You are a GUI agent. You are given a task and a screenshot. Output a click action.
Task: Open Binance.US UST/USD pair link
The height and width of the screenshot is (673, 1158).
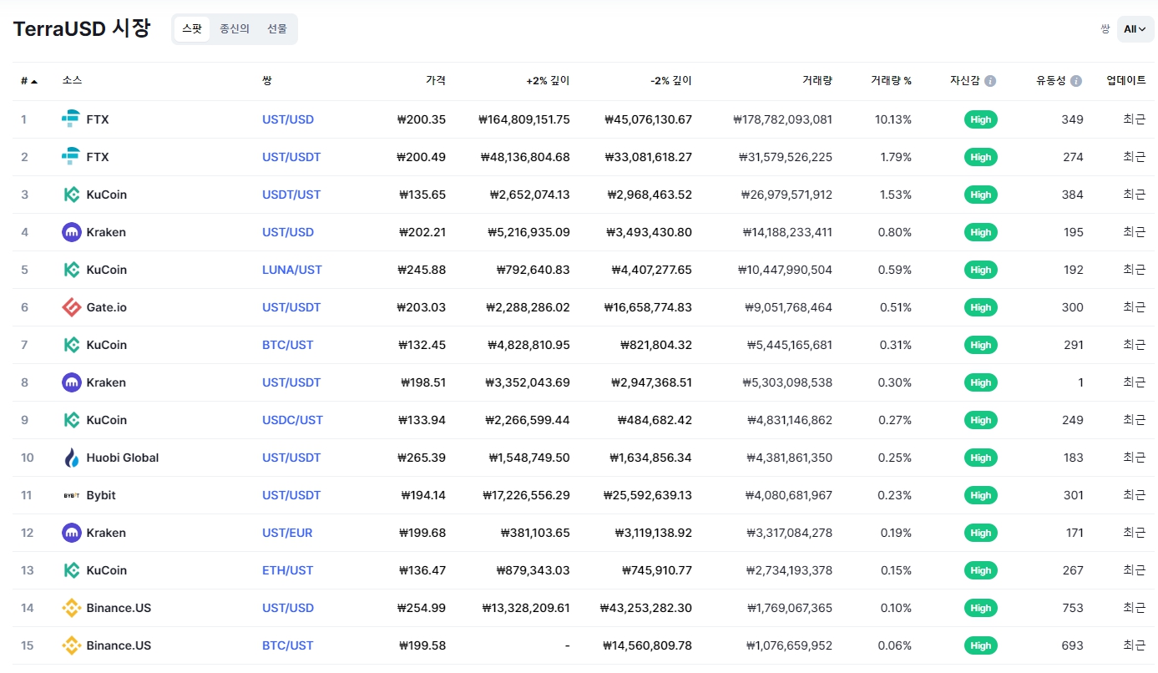288,608
